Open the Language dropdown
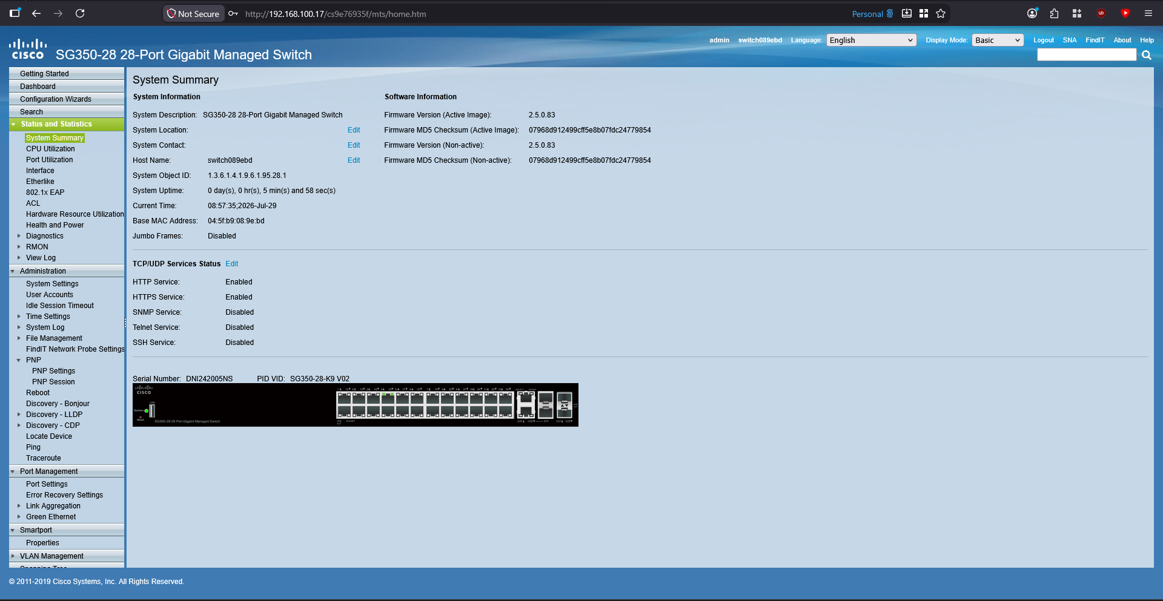Image resolution: width=1163 pixels, height=601 pixels. click(871, 40)
